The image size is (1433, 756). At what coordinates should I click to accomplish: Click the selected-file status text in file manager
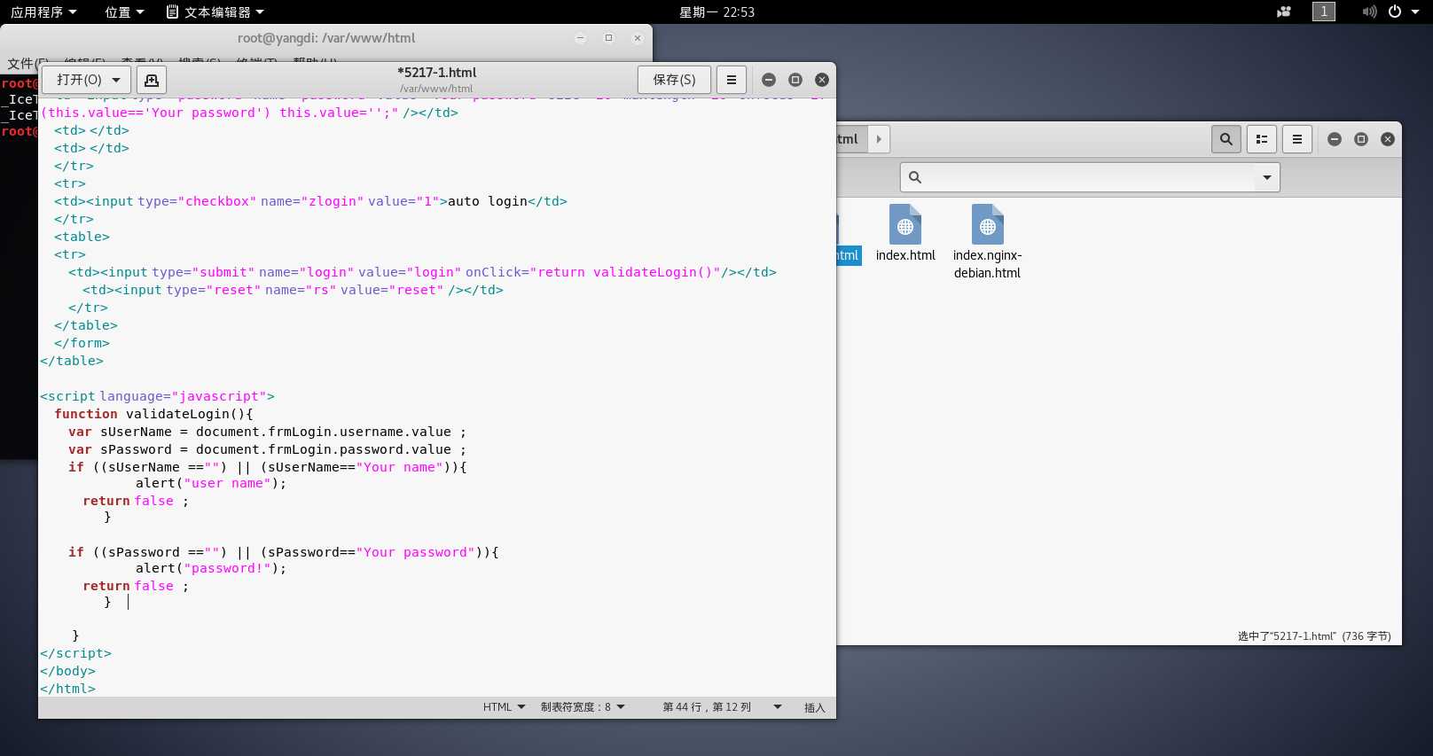point(1314,636)
